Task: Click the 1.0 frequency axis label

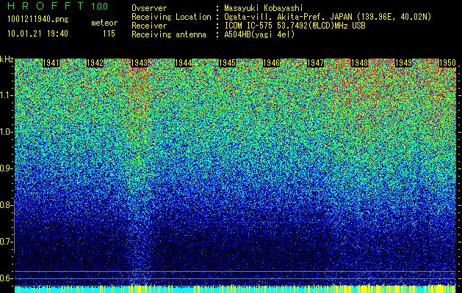Action: click(6, 132)
